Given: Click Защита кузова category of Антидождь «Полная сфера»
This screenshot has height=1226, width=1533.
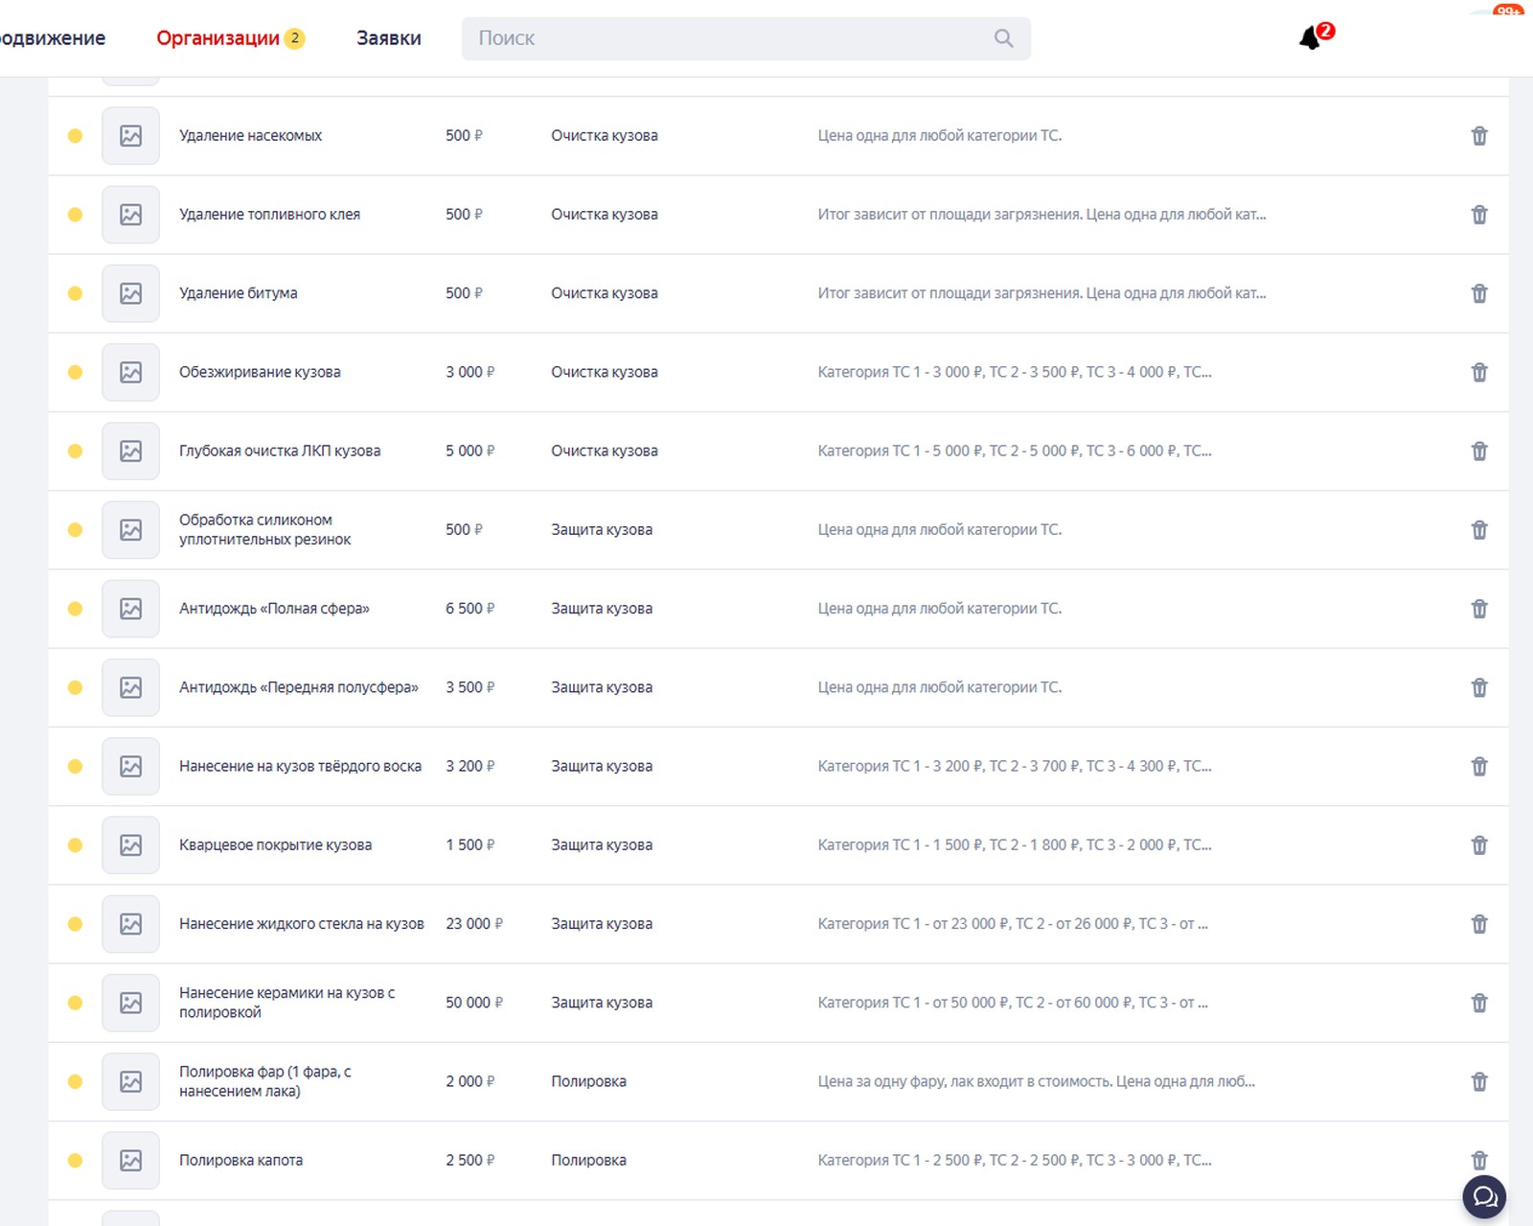Looking at the screenshot, I should 602,609.
